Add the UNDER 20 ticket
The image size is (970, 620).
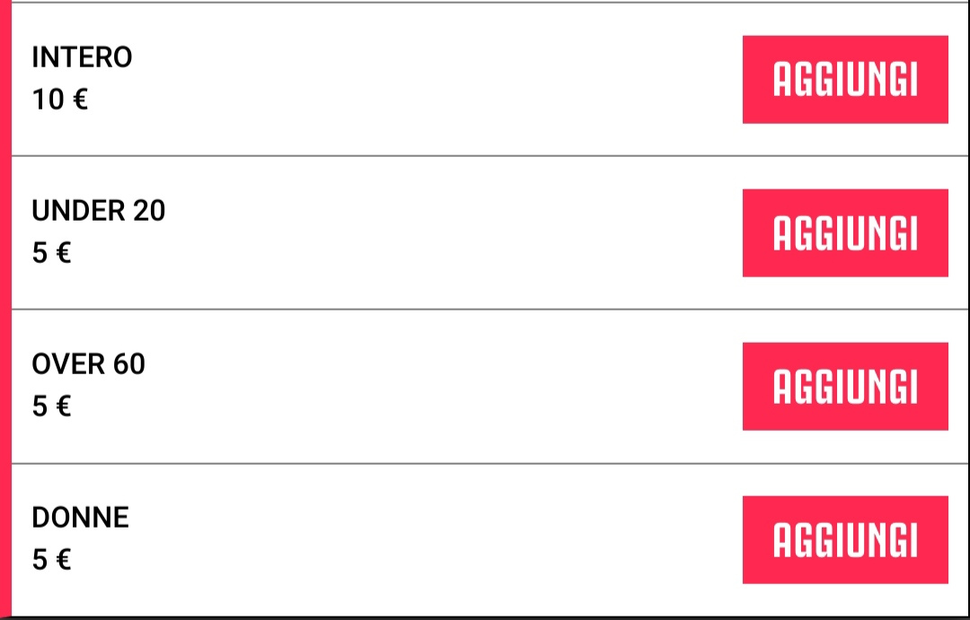[845, 233]
